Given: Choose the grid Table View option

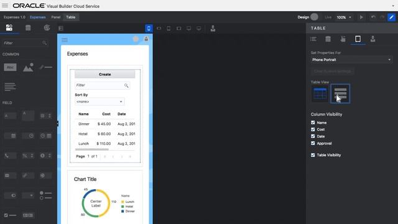Looking at the screenshot, I should click(x=320, y=94).
